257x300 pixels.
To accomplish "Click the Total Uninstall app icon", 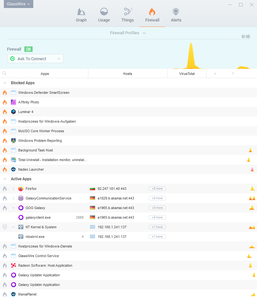I will (x=13, y=160).
